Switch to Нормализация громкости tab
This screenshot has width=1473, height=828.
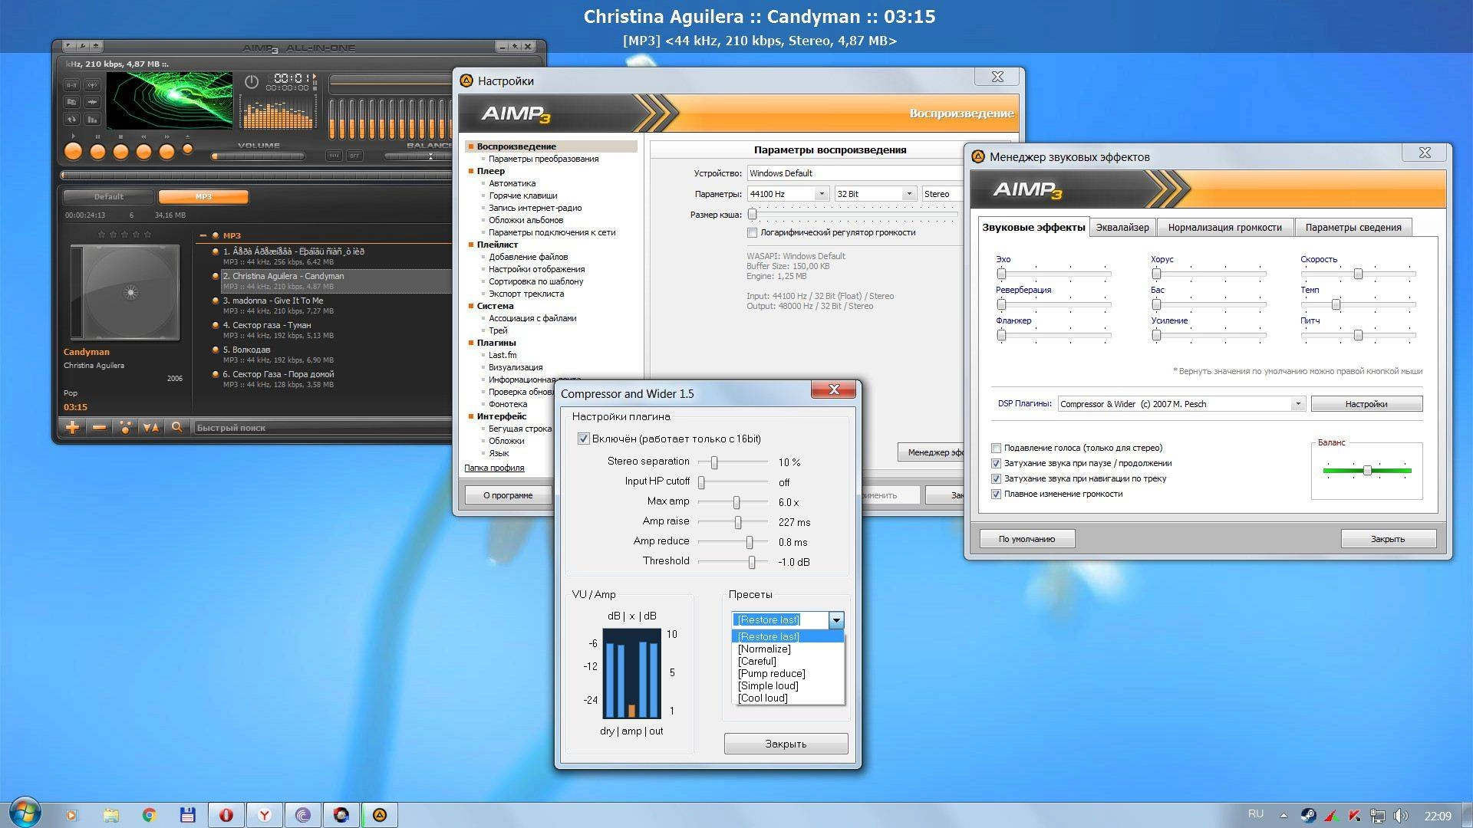coord(1224,228)
